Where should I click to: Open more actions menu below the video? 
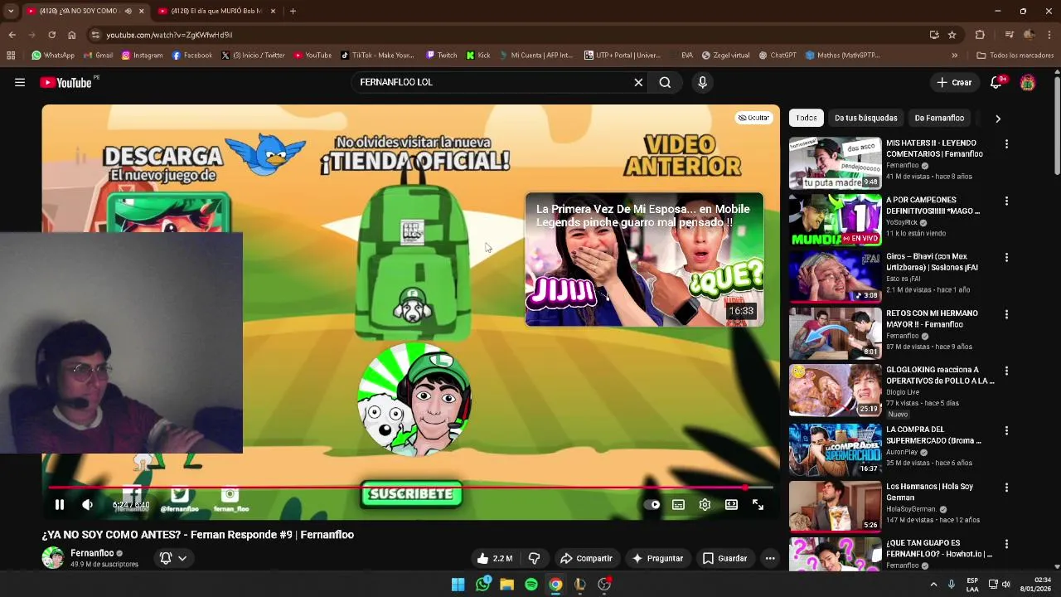point(769,558)
